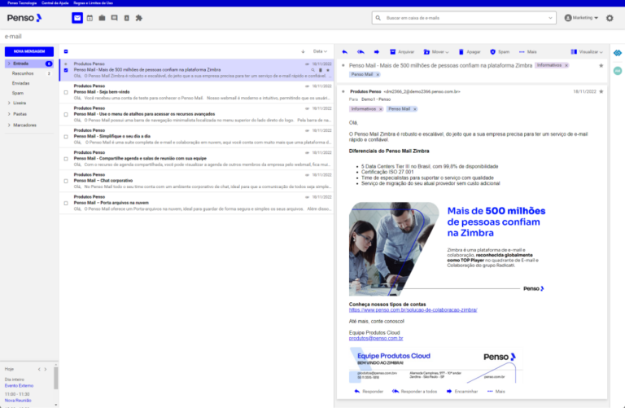
Task: Open the Rascunhos folder
Action: pos(22,72)
